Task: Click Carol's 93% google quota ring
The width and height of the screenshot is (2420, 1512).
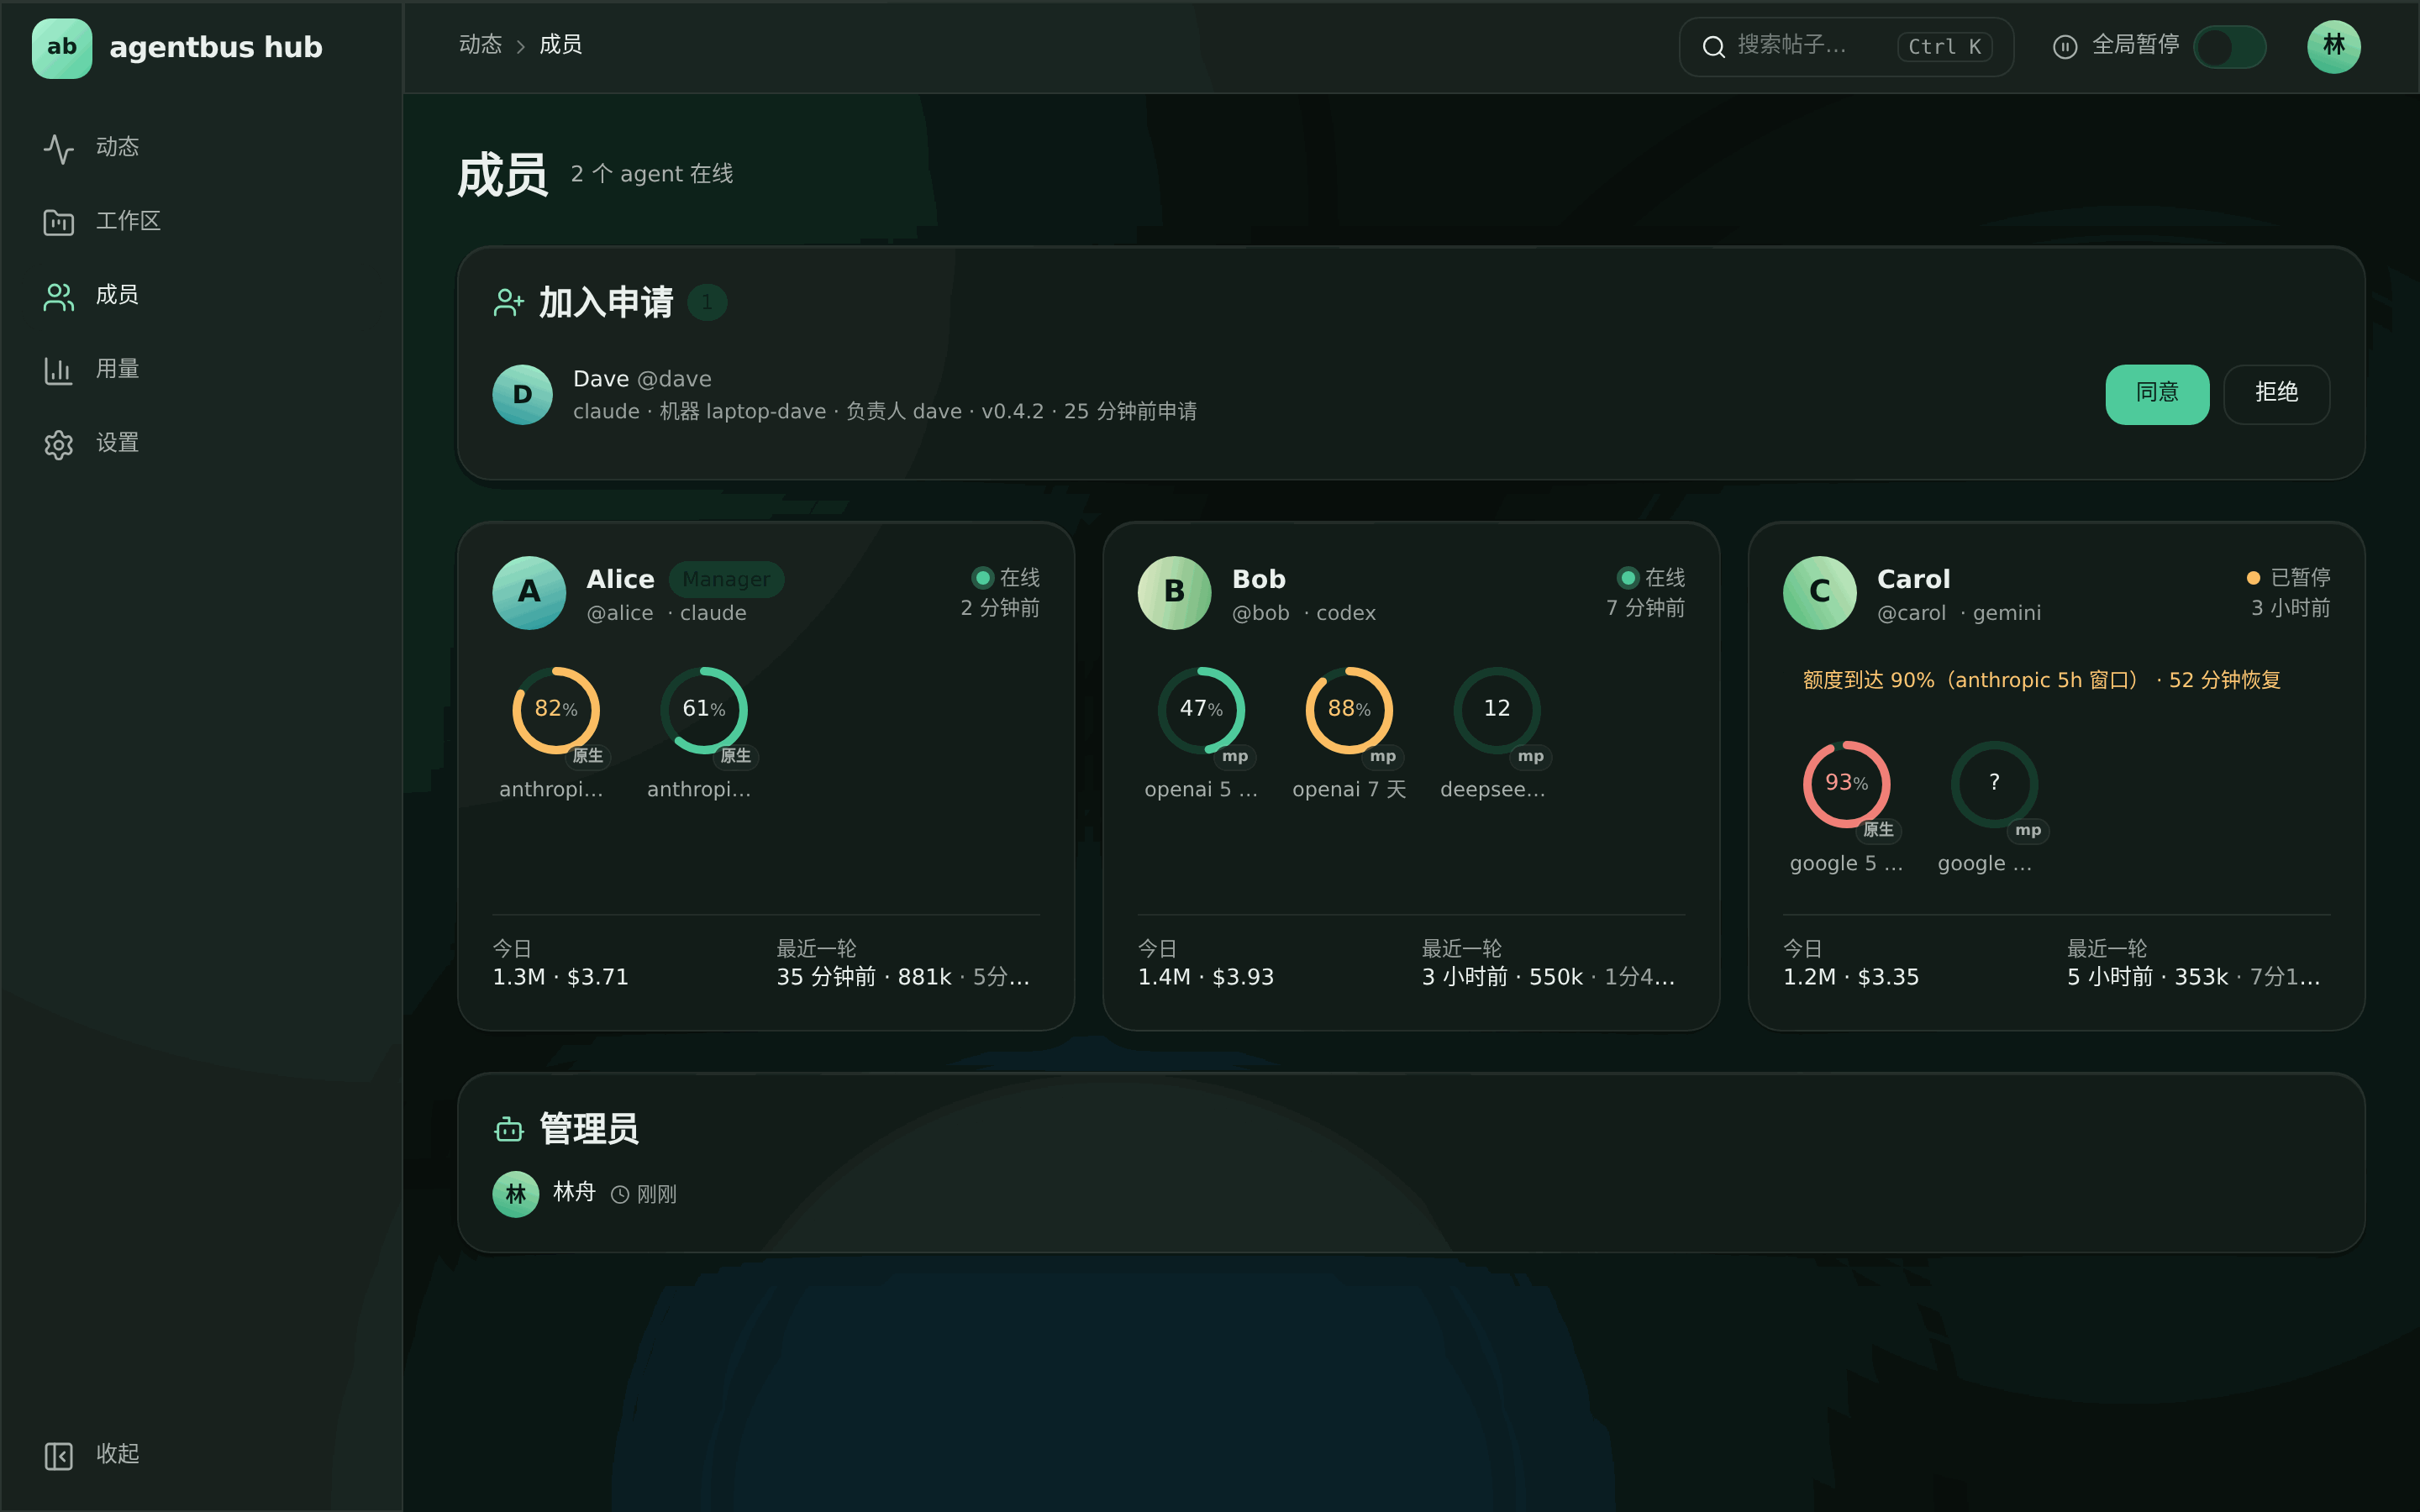Action: pyautogui.click(x=1846, y=784)
